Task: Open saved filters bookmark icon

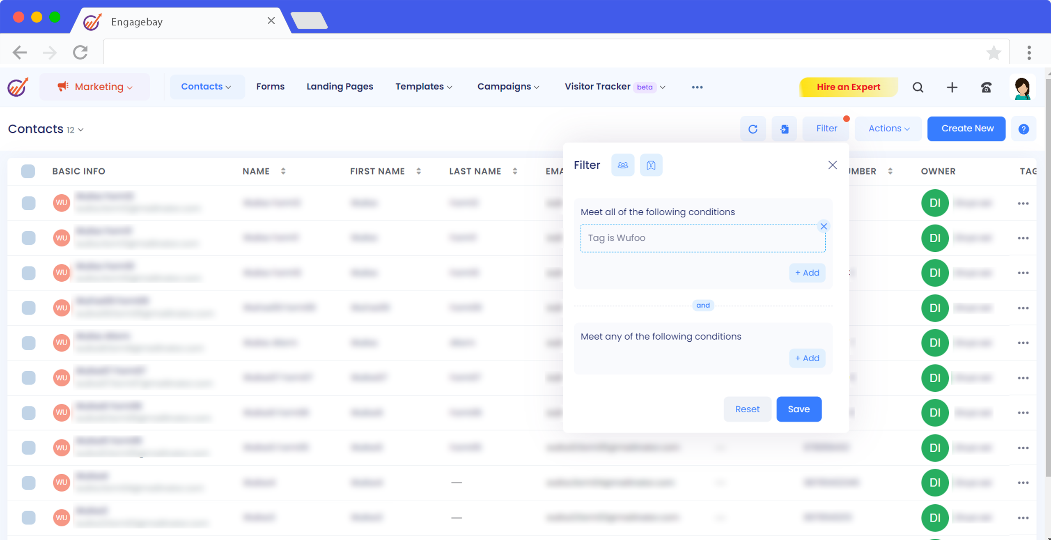Action: click(651, 165)
